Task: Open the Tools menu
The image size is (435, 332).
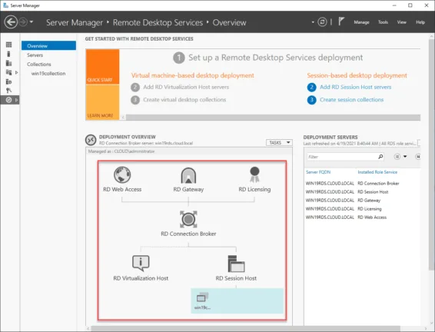Action: [x=383, y=22]
